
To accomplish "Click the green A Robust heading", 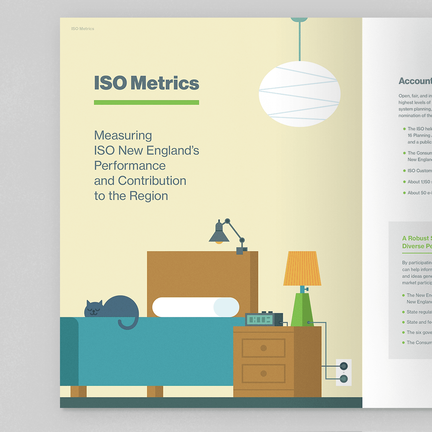I will click(x=416, y=242).
